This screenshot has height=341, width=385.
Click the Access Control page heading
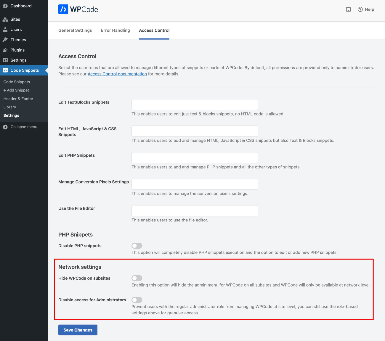coord(77,57)
